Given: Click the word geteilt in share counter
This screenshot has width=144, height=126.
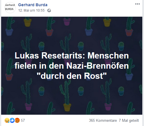Looking at the screenshot, I should point(134,121).
